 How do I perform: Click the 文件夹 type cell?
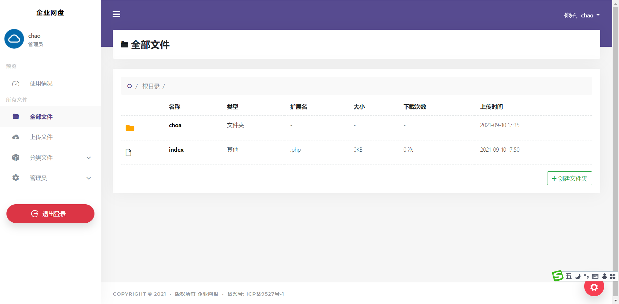[x=235, y=125]
